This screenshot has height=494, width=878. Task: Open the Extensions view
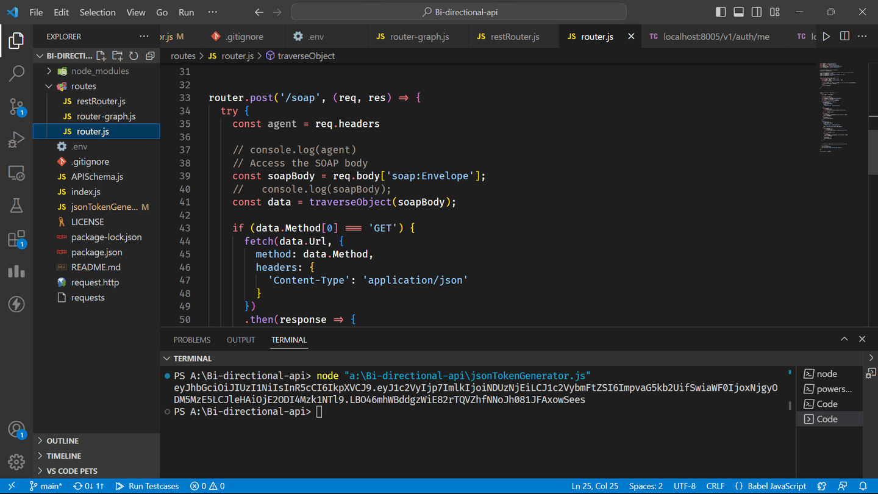point(16,238)
